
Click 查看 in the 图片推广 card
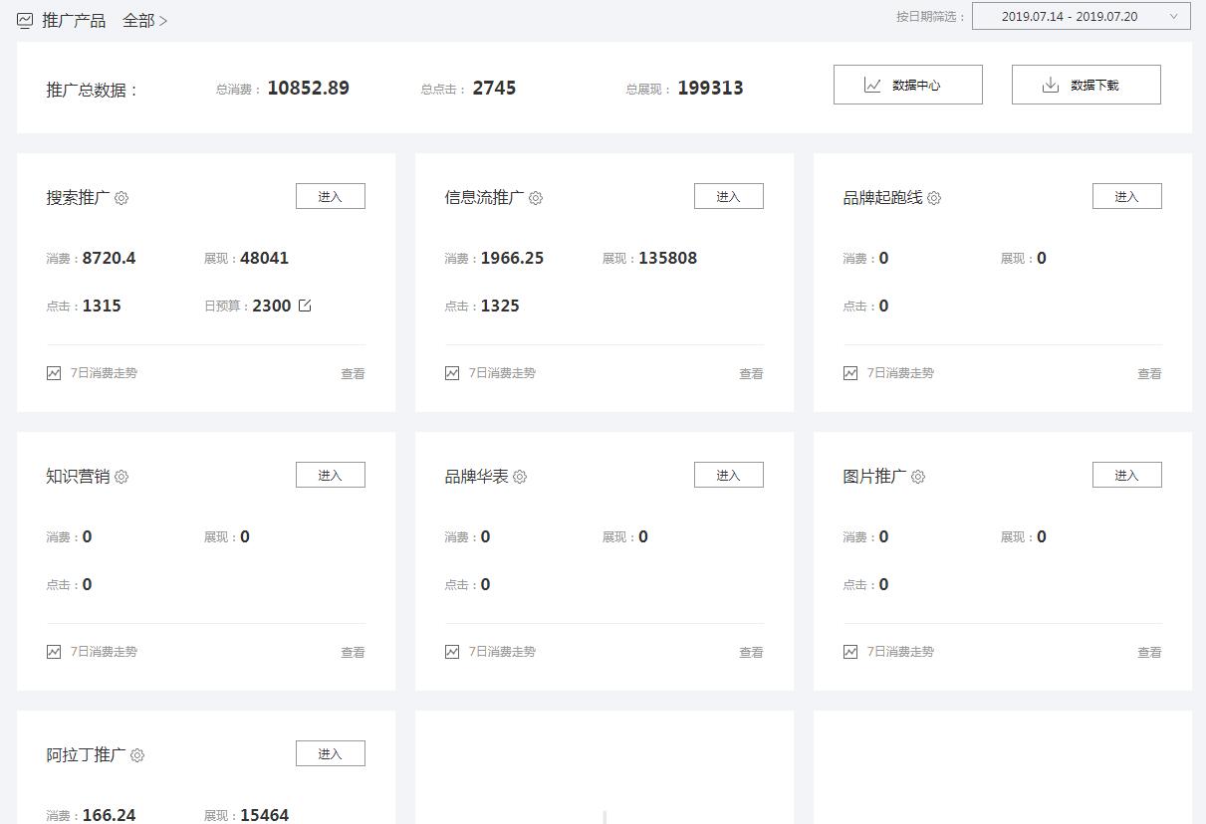tap(1150, 653)
